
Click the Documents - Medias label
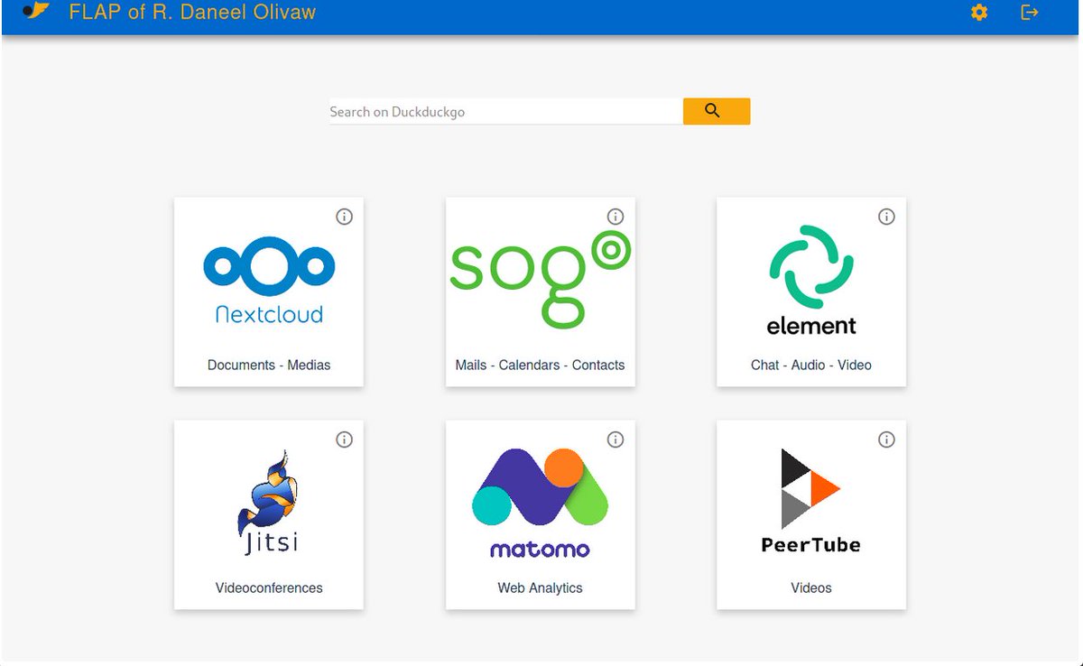[269, 365]
